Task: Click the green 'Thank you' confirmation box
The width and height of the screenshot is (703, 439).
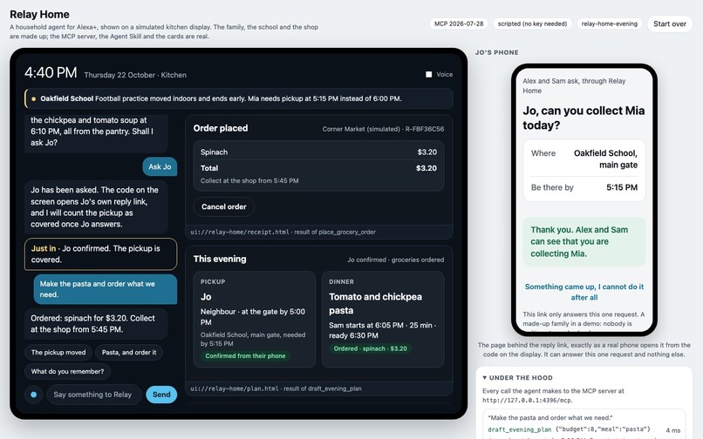Action: pyautogui.click(x=584, y=242)
